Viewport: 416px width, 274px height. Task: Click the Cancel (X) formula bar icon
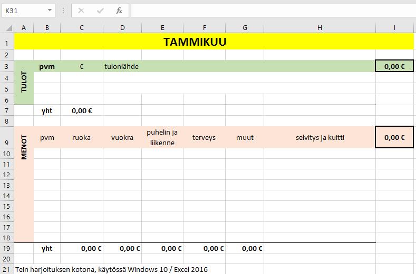[x=81, y=11]
